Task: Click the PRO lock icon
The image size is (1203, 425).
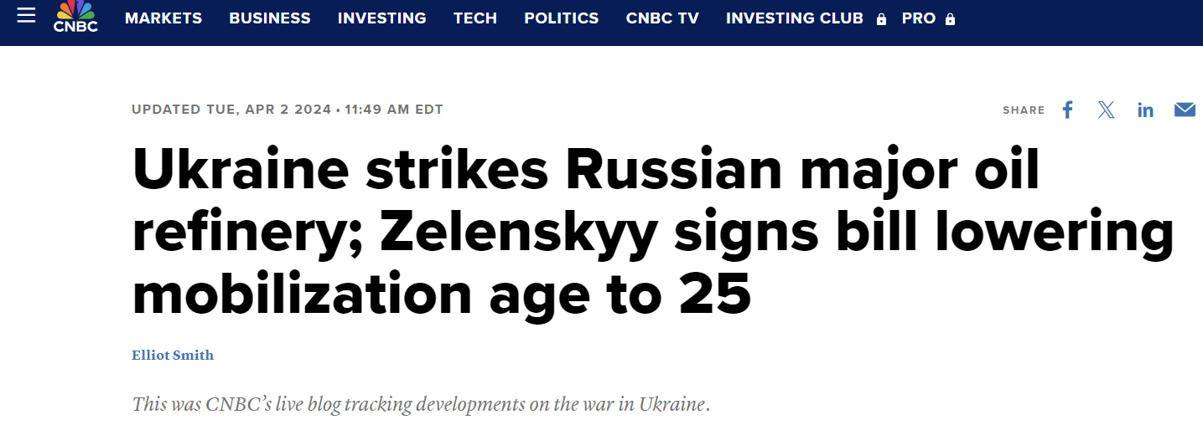Action: pos(950,19)
